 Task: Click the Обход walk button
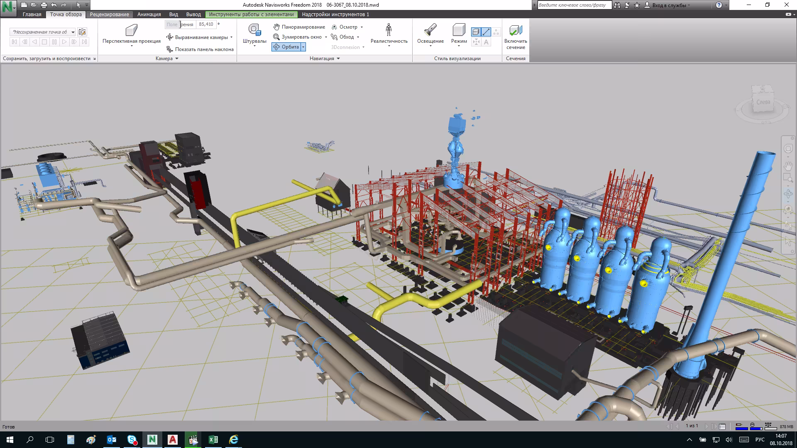tap(346, 37)
